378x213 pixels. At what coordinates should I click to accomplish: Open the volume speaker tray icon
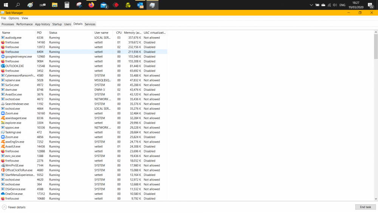(335, 5)
